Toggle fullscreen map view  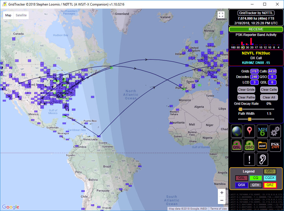(221, 15)
